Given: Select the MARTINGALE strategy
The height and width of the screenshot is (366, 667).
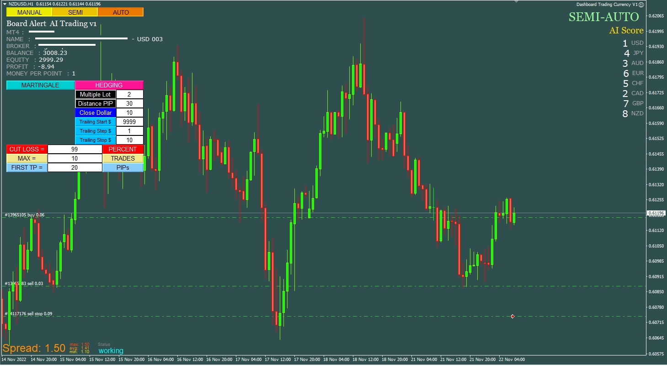Looking at the screenshot, I should 40,85.
